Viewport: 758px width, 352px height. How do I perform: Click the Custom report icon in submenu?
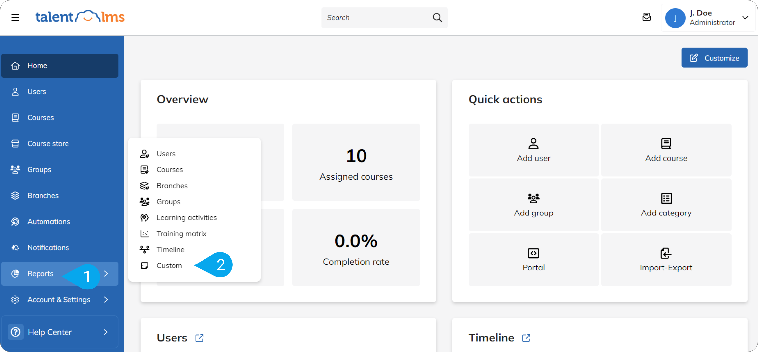pyautogui.click(x=144, y=266)
